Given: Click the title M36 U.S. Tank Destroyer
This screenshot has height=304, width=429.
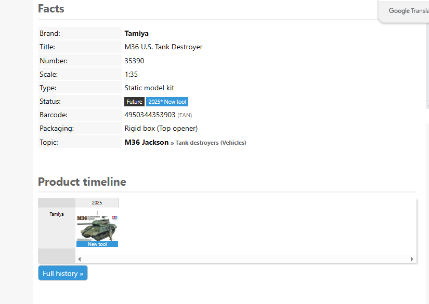Looking at the screenshot, I should 164,47.
